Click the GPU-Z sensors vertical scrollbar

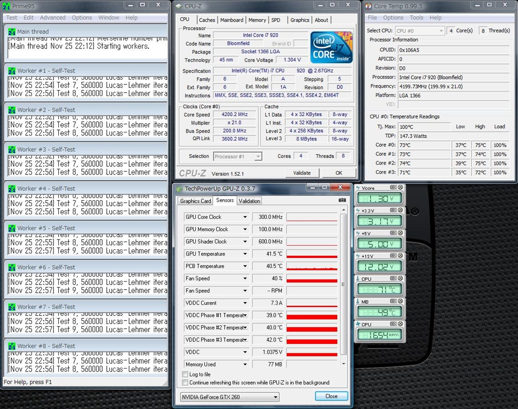click(x=344, y=283)
